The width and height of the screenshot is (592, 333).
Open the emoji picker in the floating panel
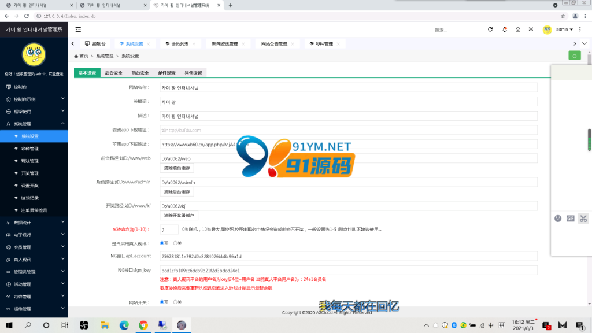coord(558,218)
